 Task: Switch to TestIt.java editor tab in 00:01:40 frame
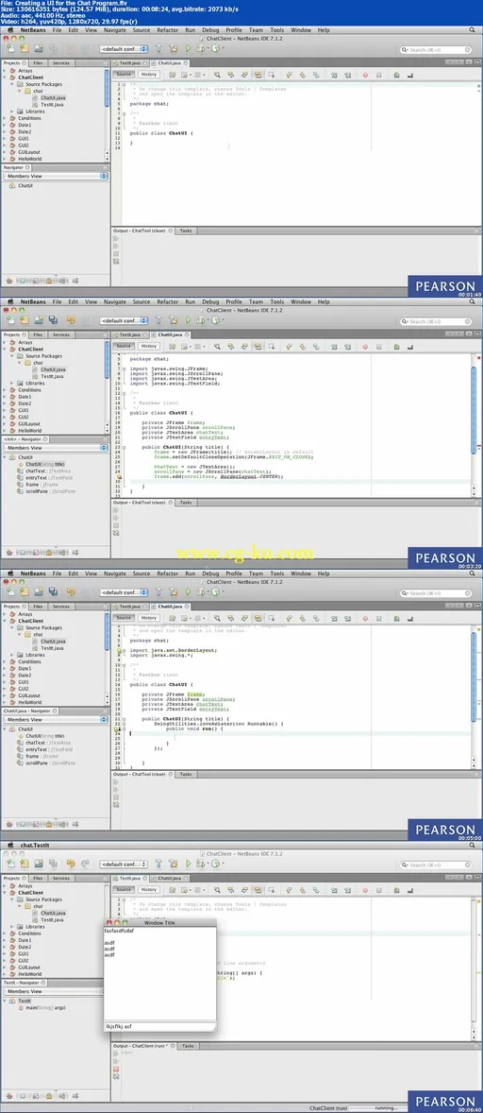131,63
